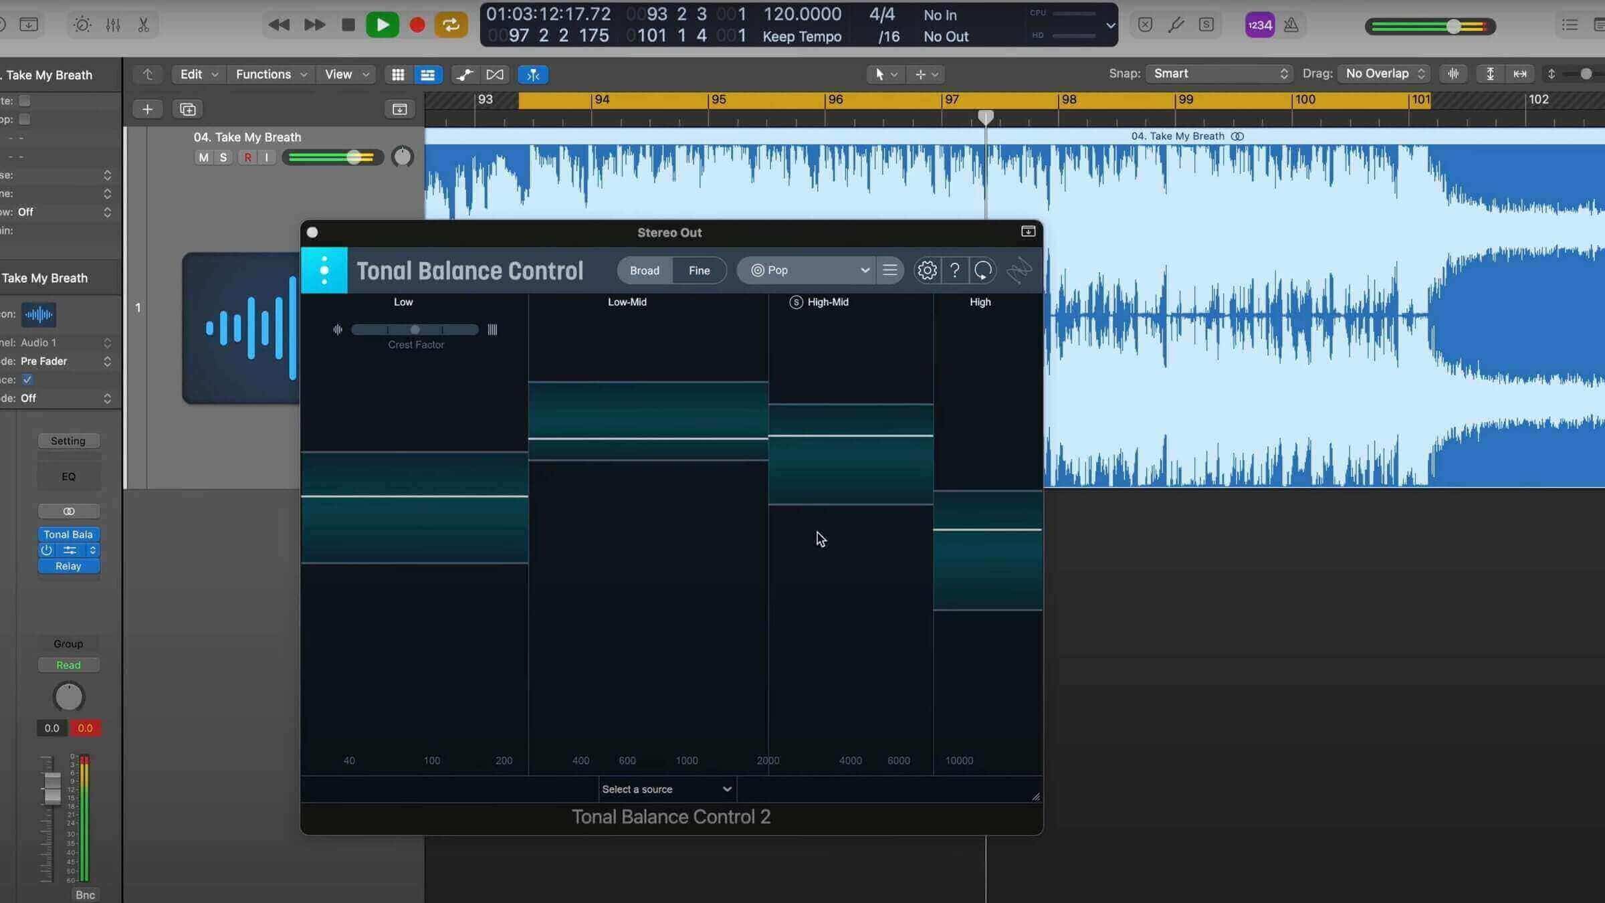Click the fast forward transport button
This screenshot has height=903, width=1605.
pyautogui.click(x=314, y=25)
